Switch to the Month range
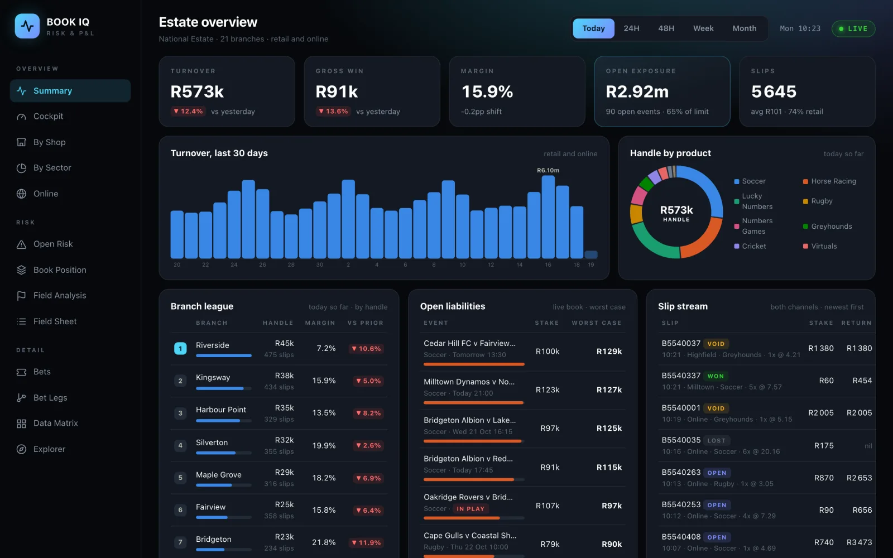 [745, 28]
